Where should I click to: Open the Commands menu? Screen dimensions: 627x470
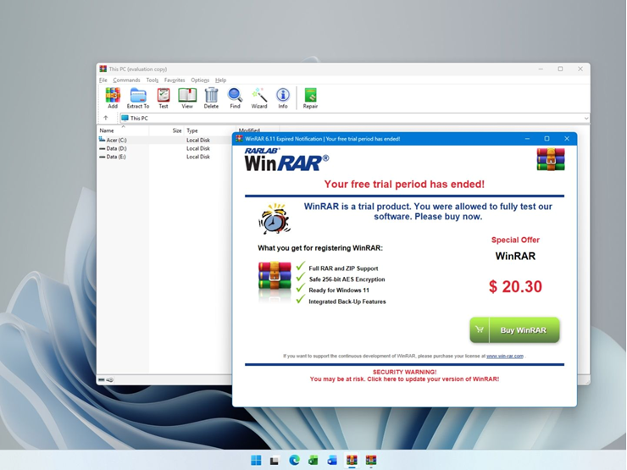[x=126, y=80]
